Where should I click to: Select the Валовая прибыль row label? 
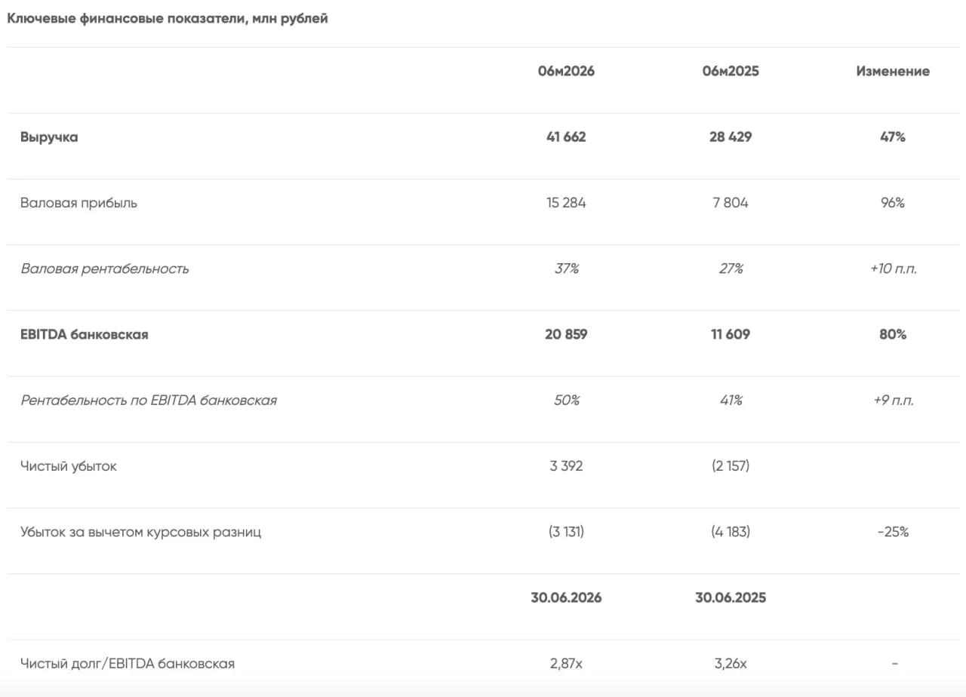[79, 203]
